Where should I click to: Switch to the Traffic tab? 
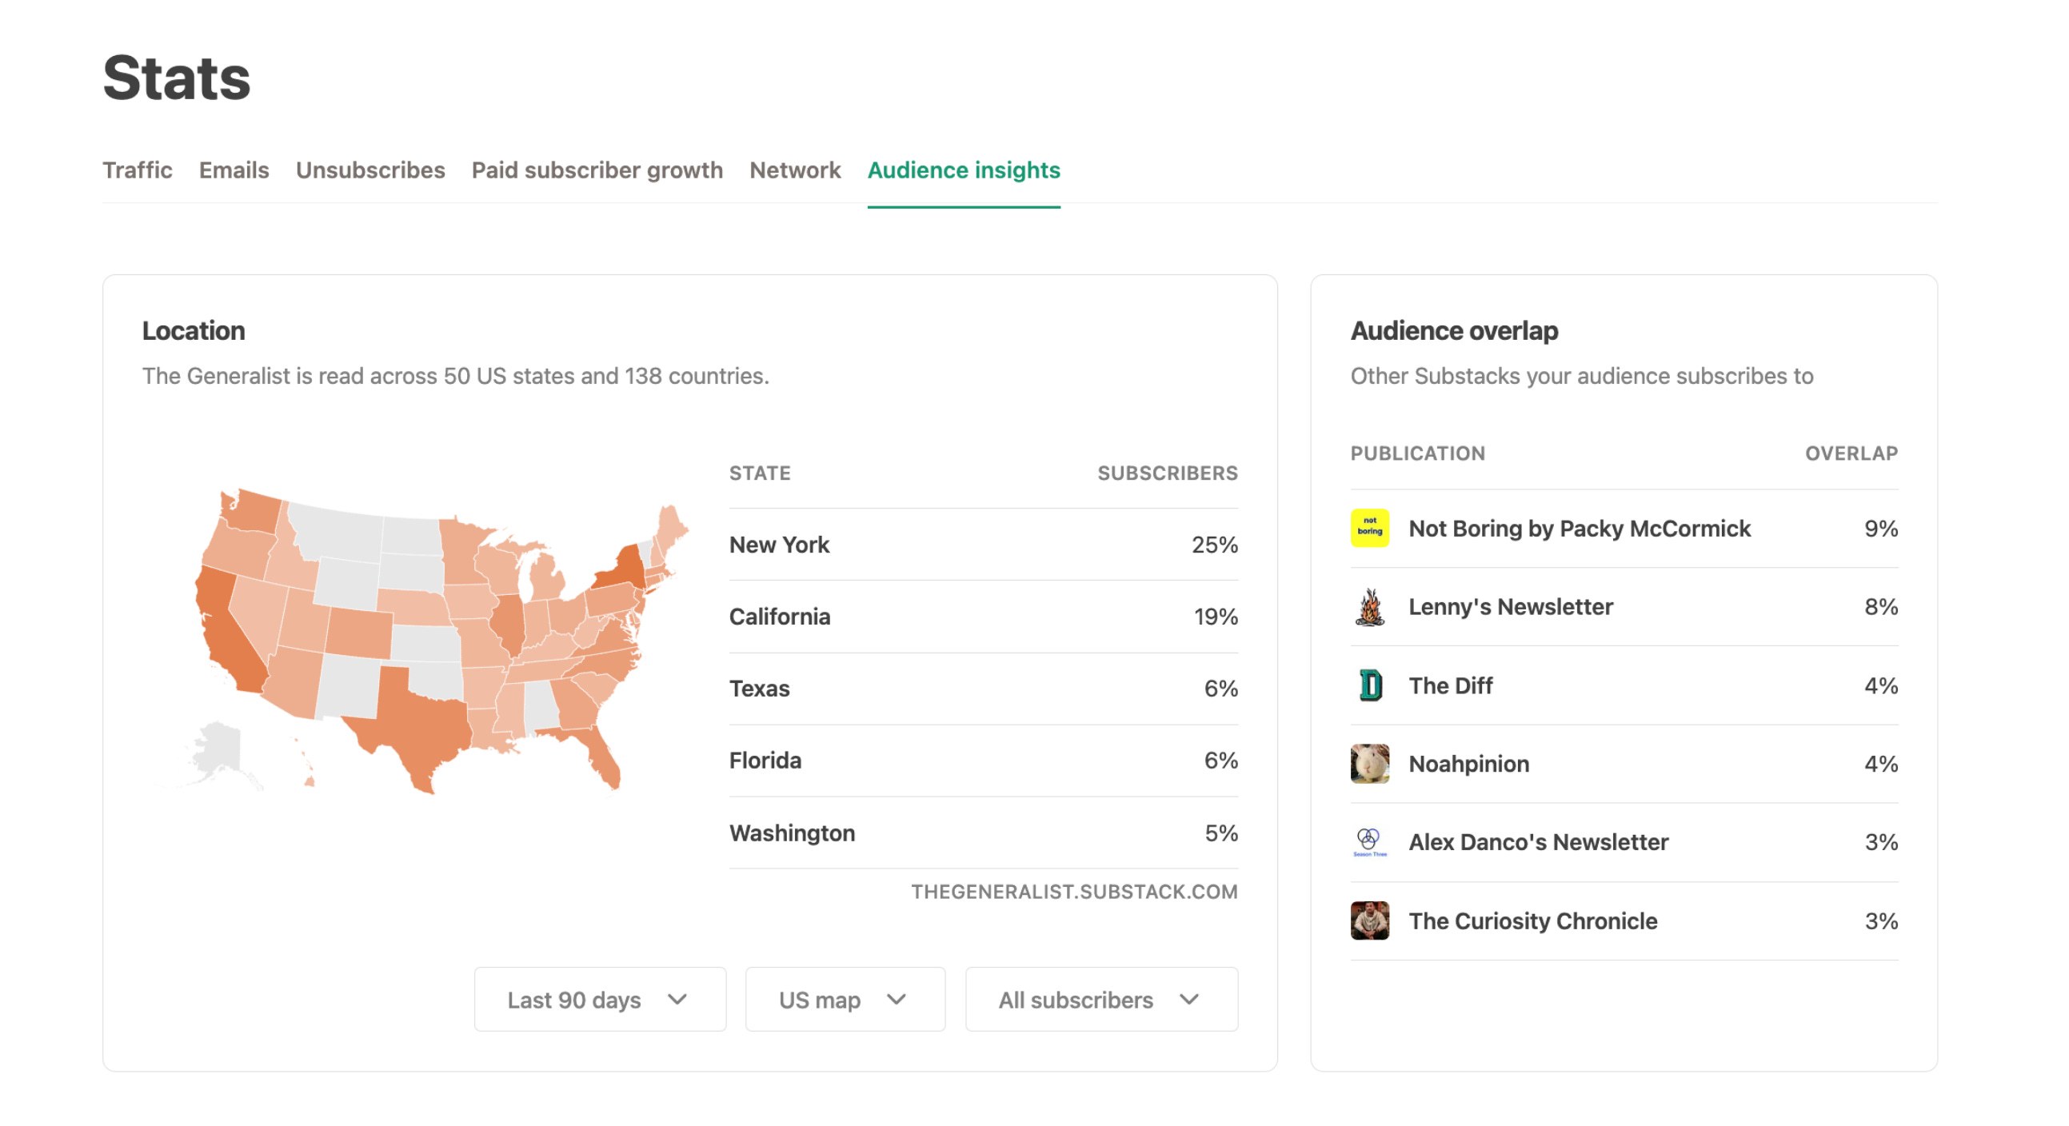pos(138,170)
